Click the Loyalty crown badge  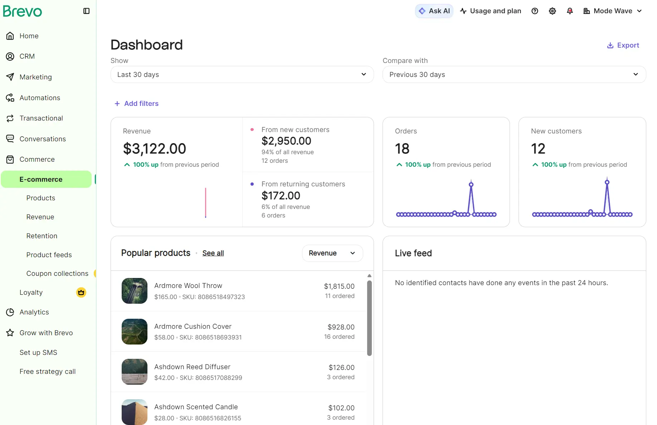click(81, 293)
